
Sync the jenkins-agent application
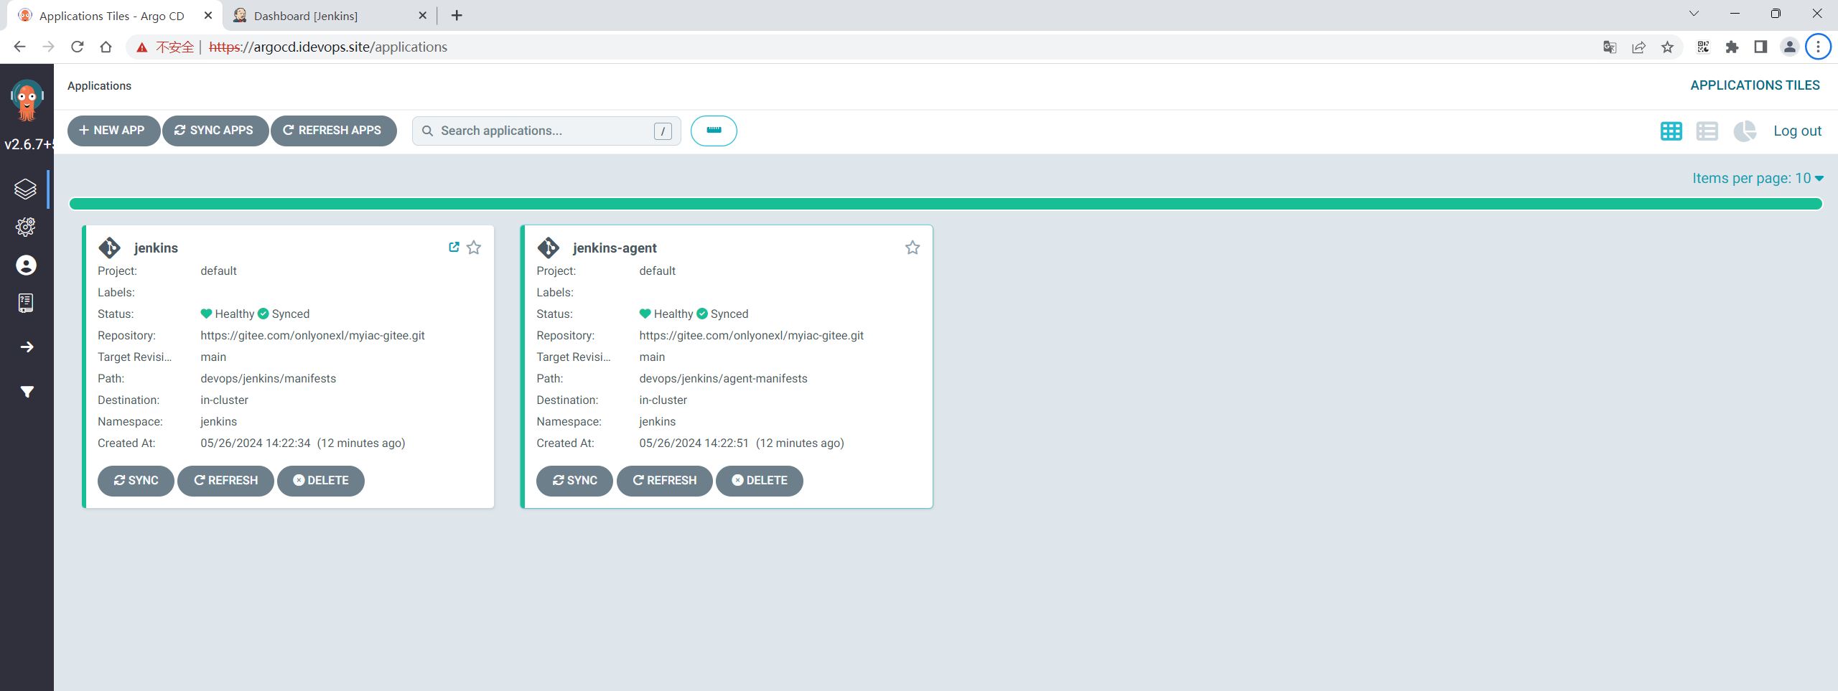(x=574, y=481)
